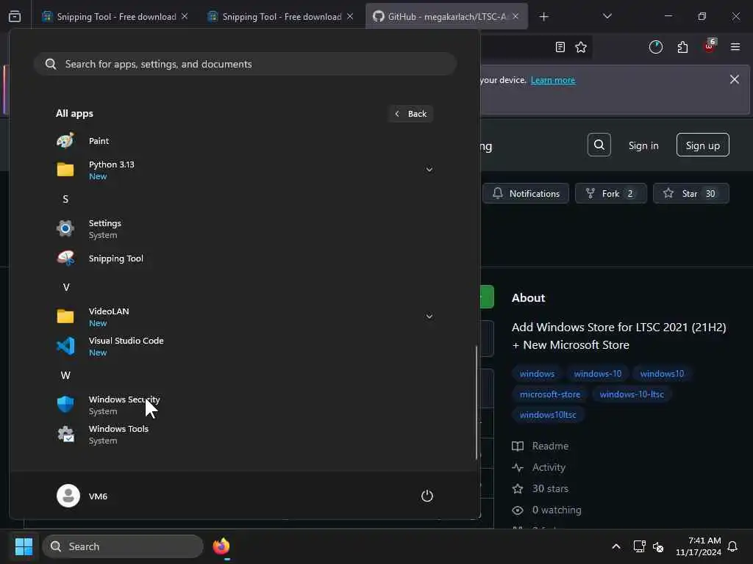753x564 pixels.
Task: Click the windows10ltsc topic tag
Action: point(548,415)
